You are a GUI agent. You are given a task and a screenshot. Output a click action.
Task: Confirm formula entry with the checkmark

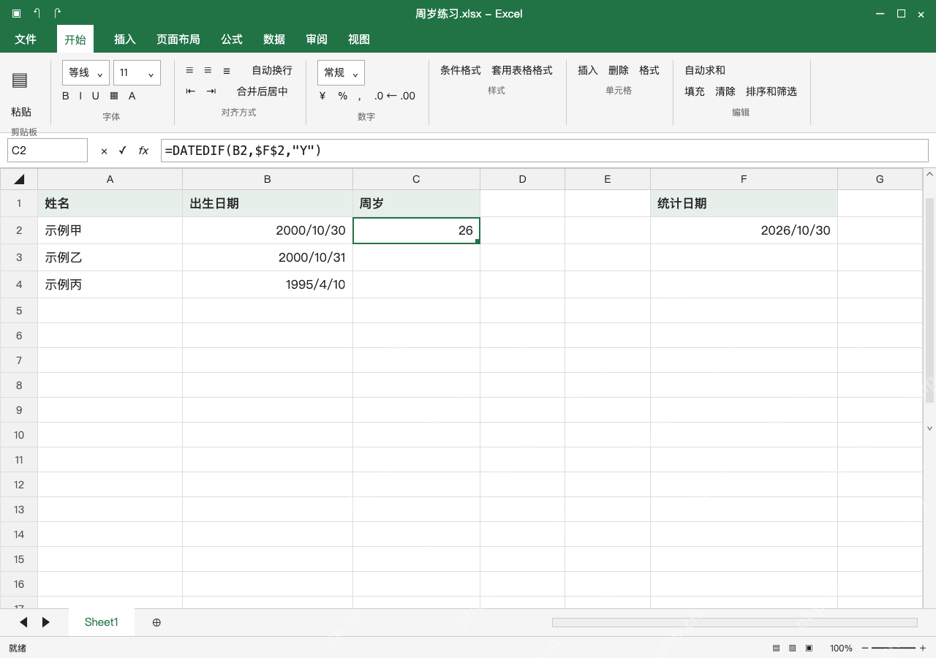click(x=122, y=151)
